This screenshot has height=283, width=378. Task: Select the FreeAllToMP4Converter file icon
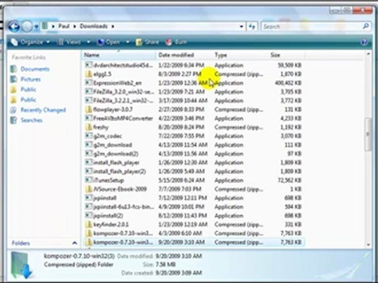tap(89, 118)
